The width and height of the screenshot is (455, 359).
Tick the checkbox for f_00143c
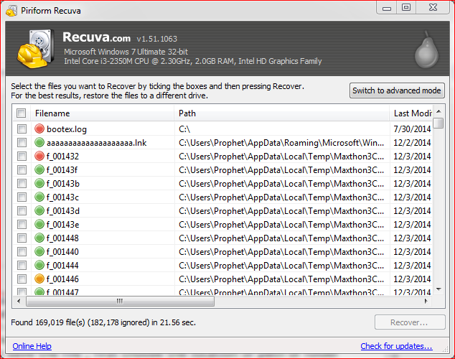22,197
